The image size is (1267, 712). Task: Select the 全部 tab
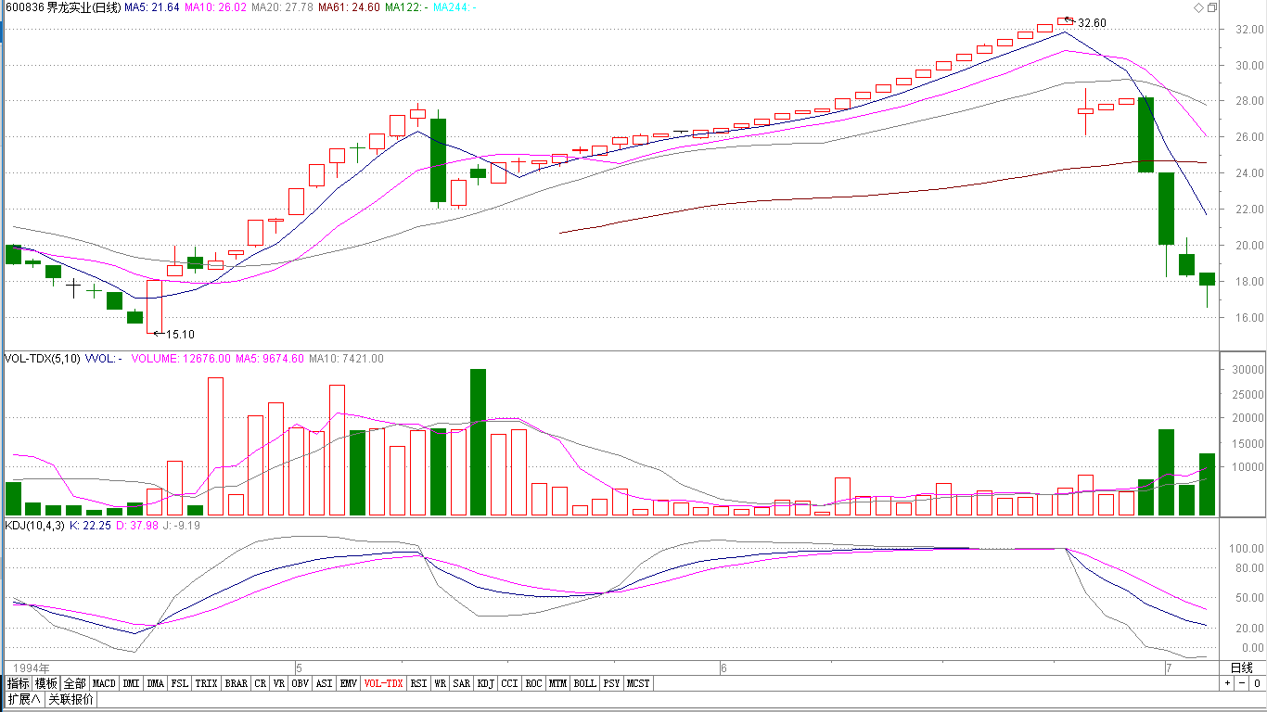[75, 683]
